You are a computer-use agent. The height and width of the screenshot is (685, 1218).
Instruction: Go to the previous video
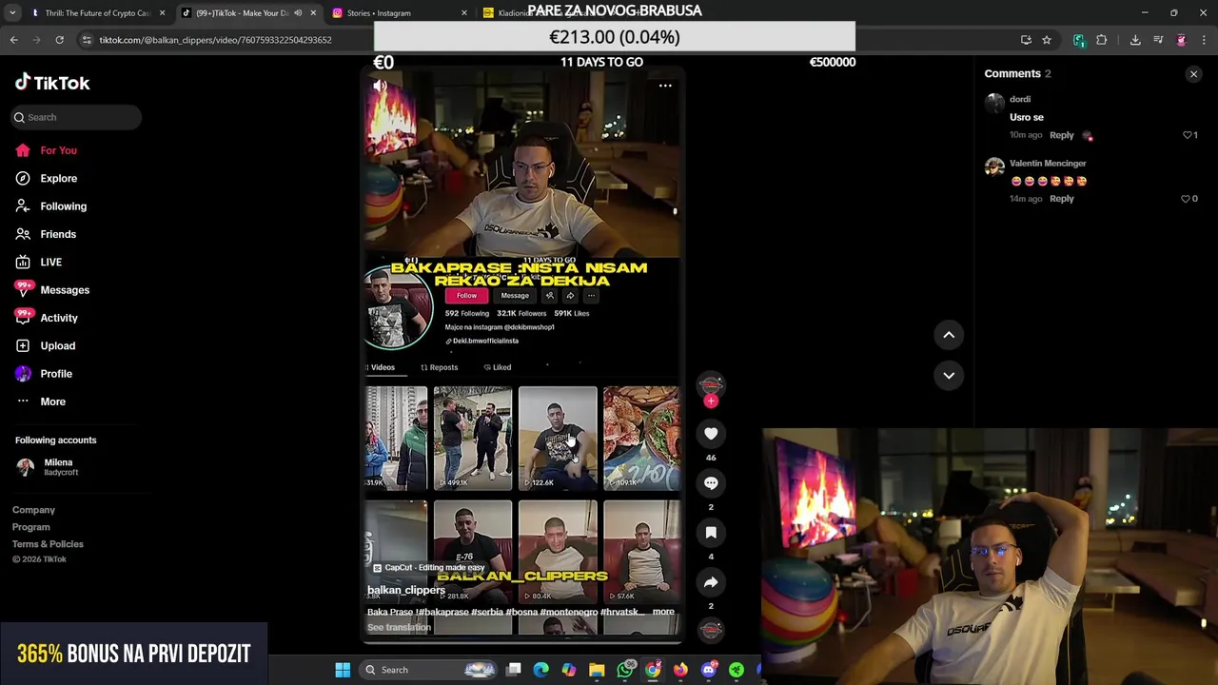[949, 335]
